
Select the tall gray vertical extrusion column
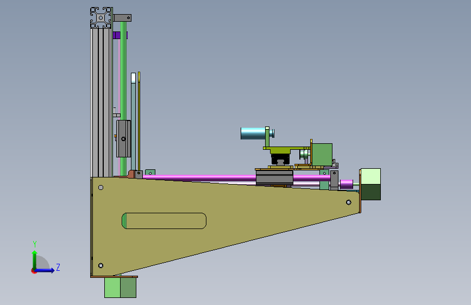coord(102,103)
